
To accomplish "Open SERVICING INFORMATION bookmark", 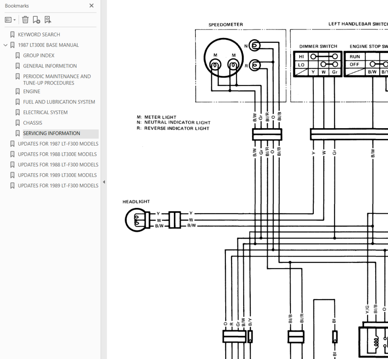I will point(52,133).
